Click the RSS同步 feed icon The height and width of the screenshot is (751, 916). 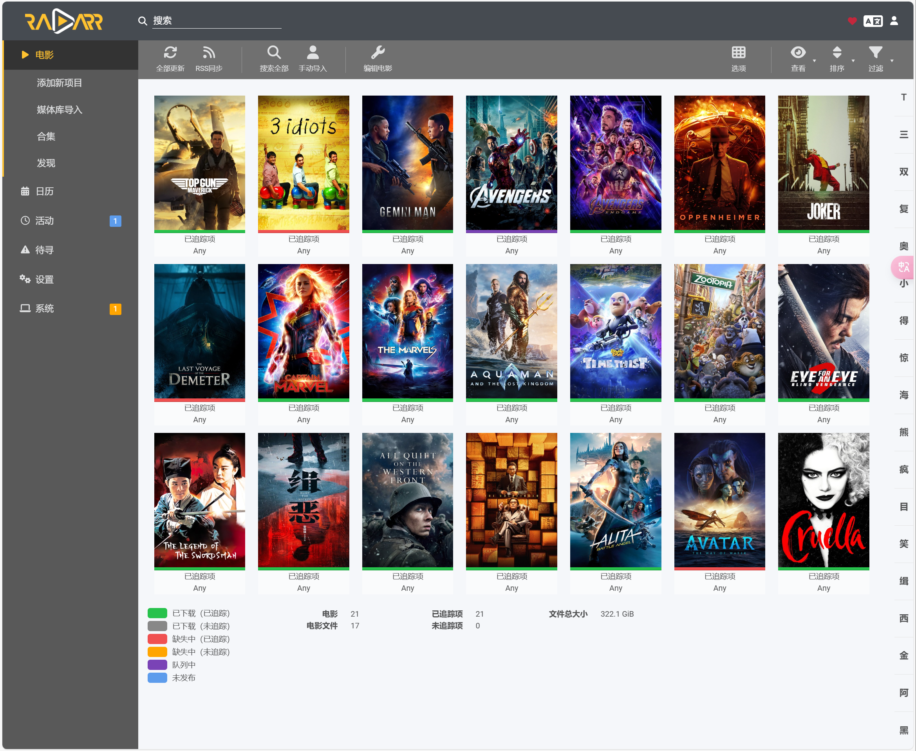[x=208, y=53]
